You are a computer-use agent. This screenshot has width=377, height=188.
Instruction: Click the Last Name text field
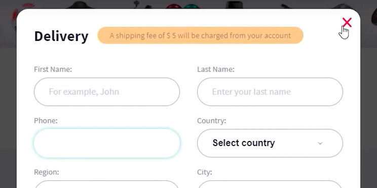[x=270, y=91]
